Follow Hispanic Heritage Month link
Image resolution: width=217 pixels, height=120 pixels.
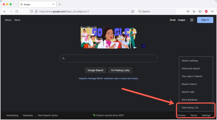[x=108, y=78]
